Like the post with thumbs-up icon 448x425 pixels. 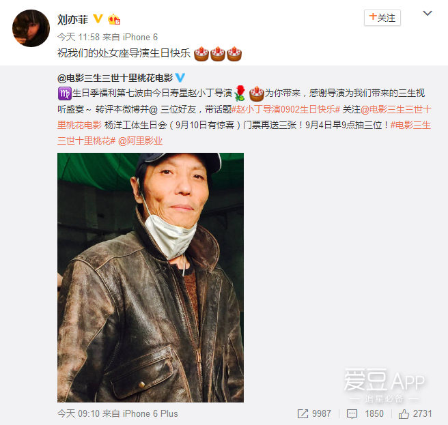tap(404, 413)
